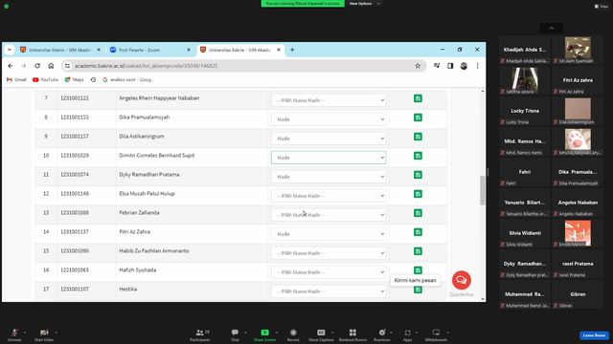Open status dropdown for Habib Zu Fadhlan Armunanto
Screen dimensions: 613x344
(x=329, y=253)
